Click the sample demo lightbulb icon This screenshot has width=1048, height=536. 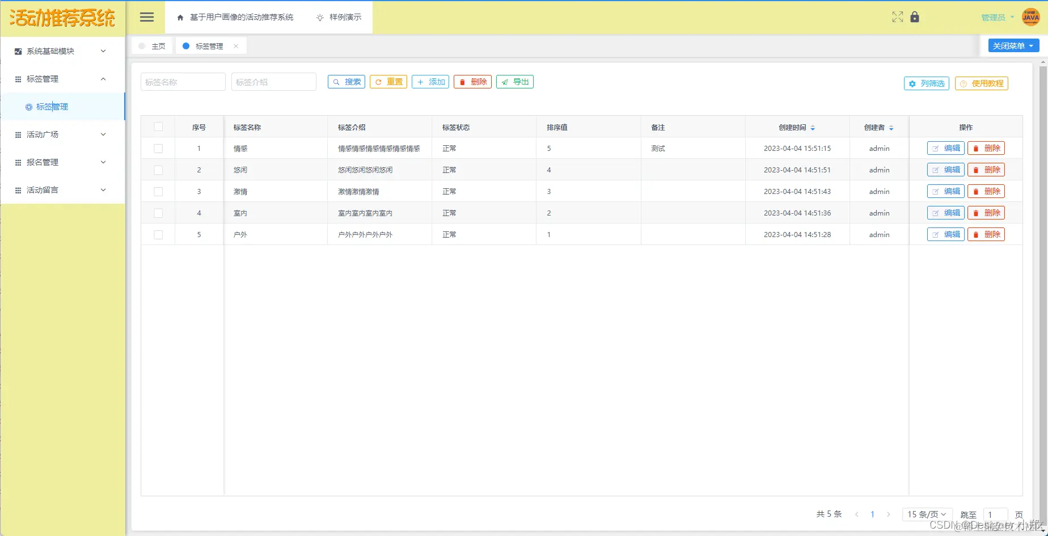click(320, 18)
